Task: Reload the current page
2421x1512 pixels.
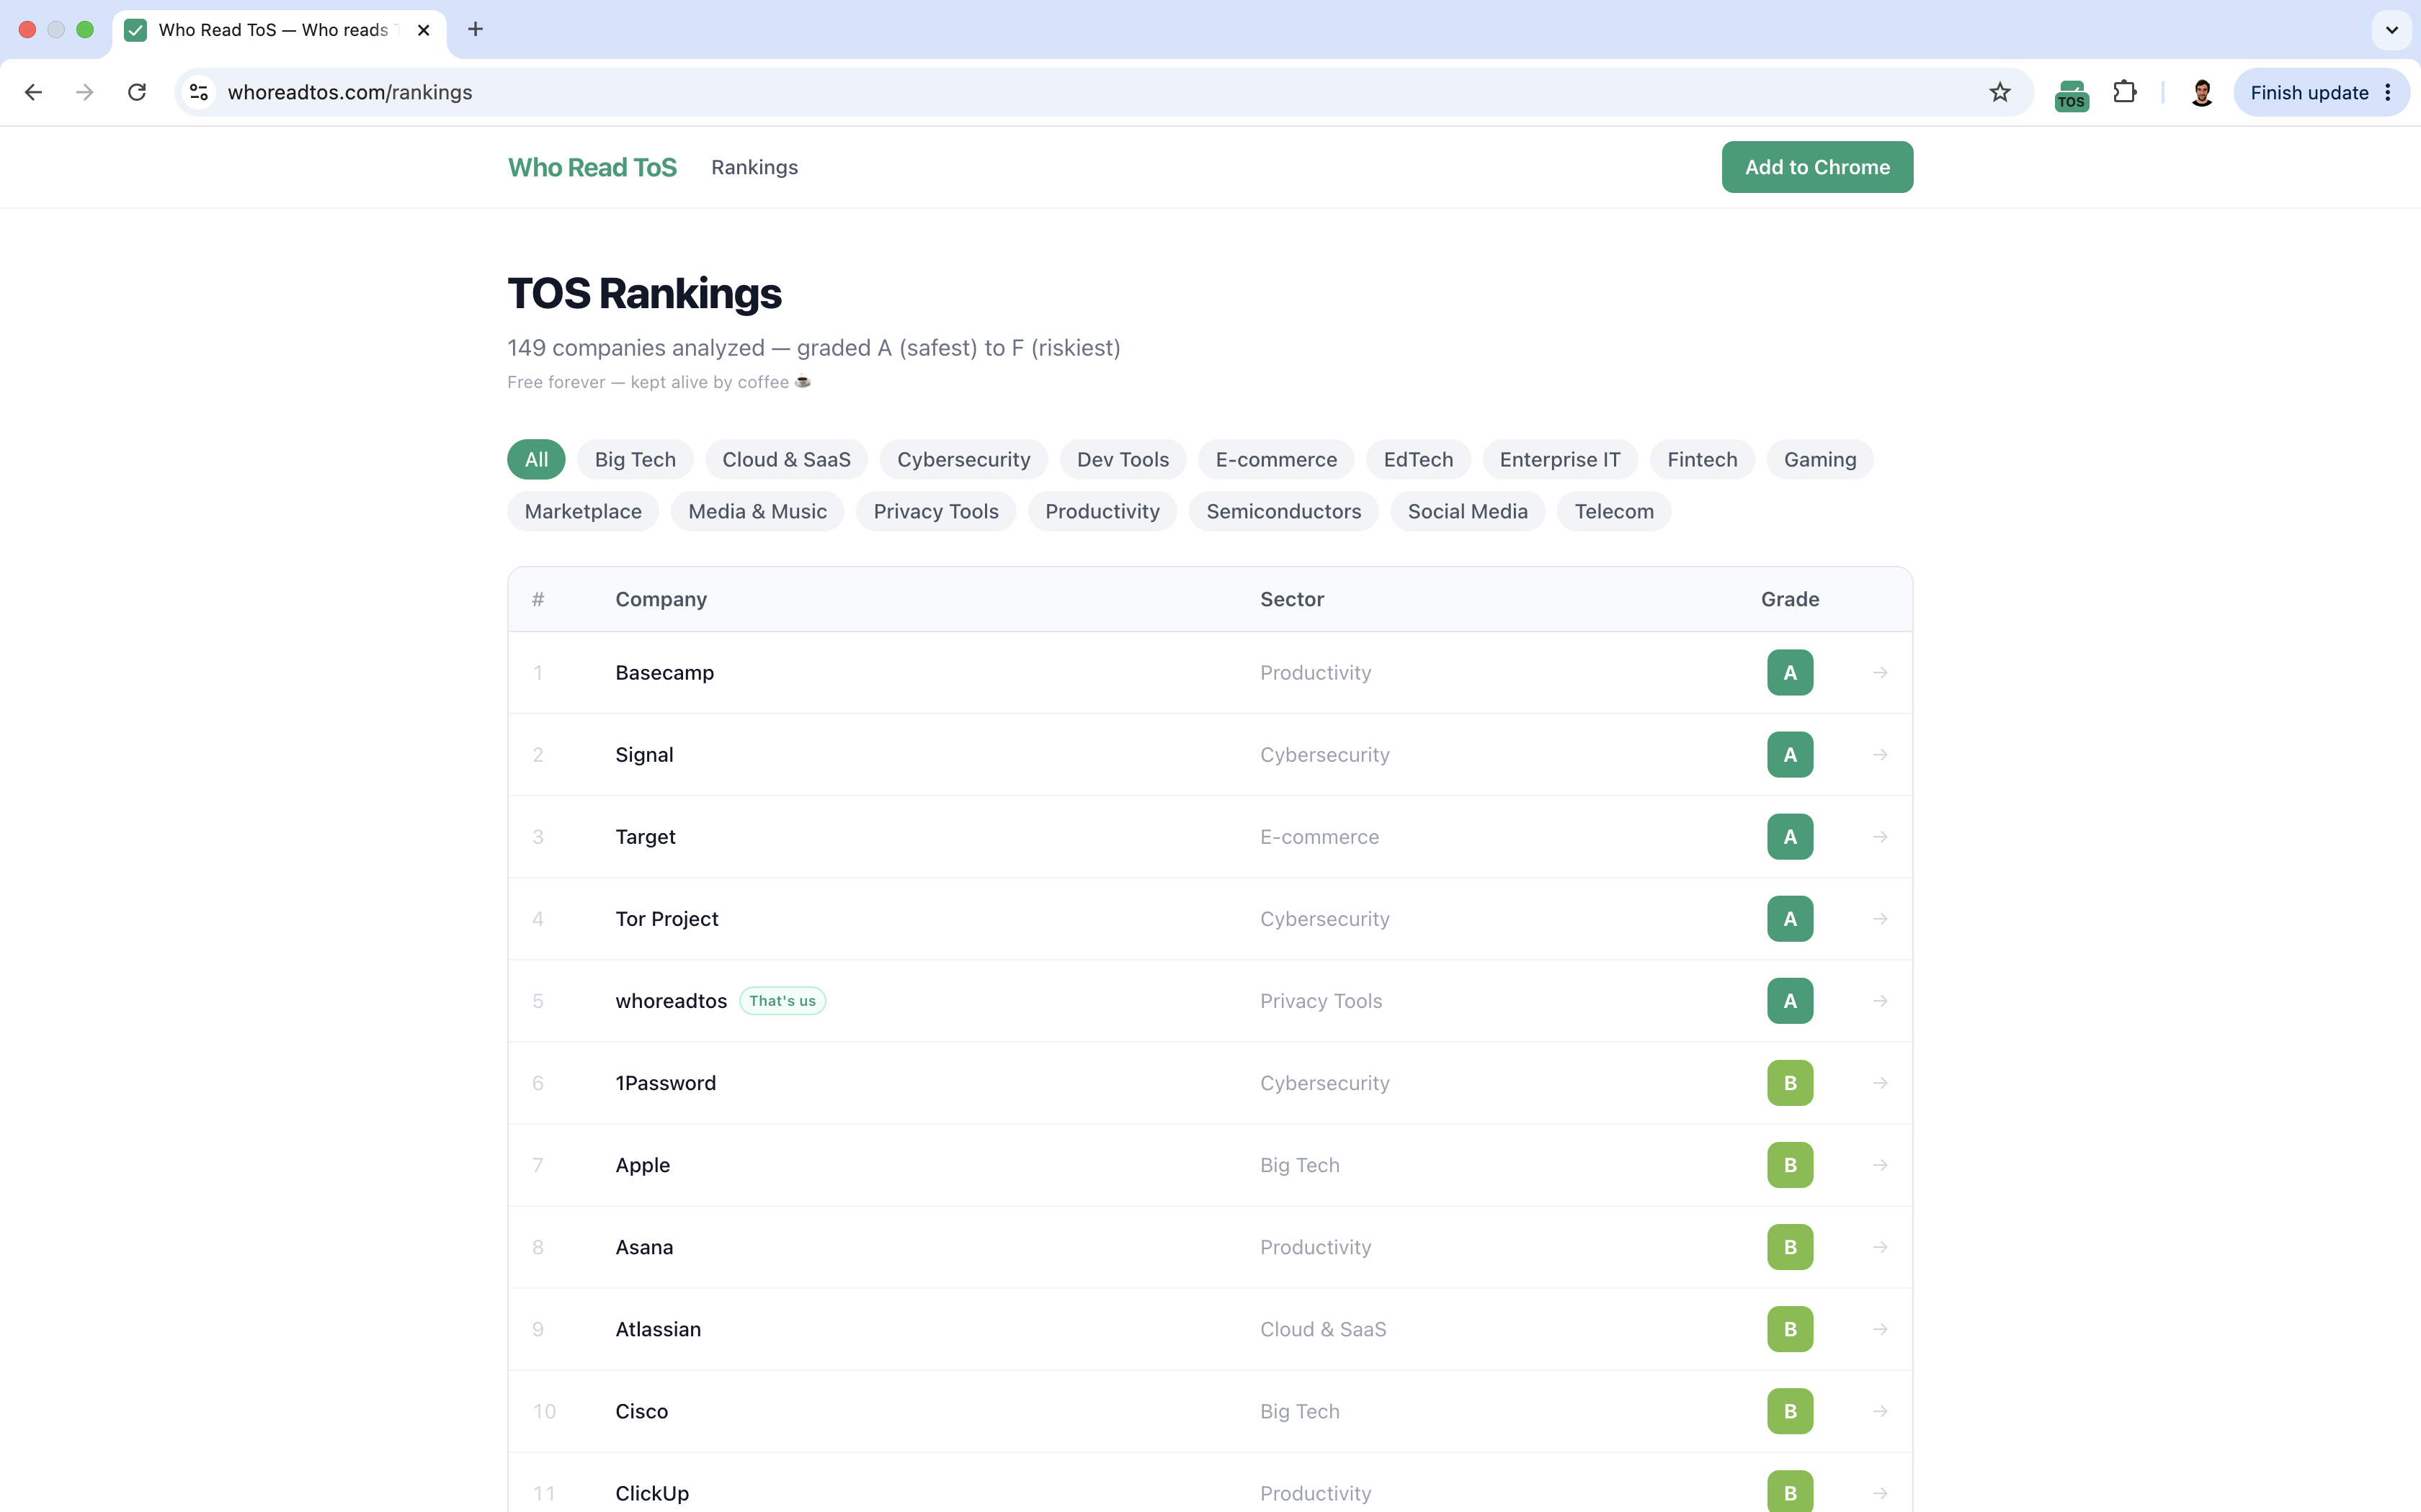Action: [137, 92]
